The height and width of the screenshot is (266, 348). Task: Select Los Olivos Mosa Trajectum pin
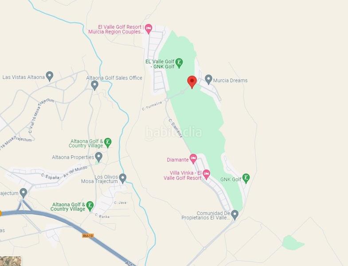(x=122, y=179)
